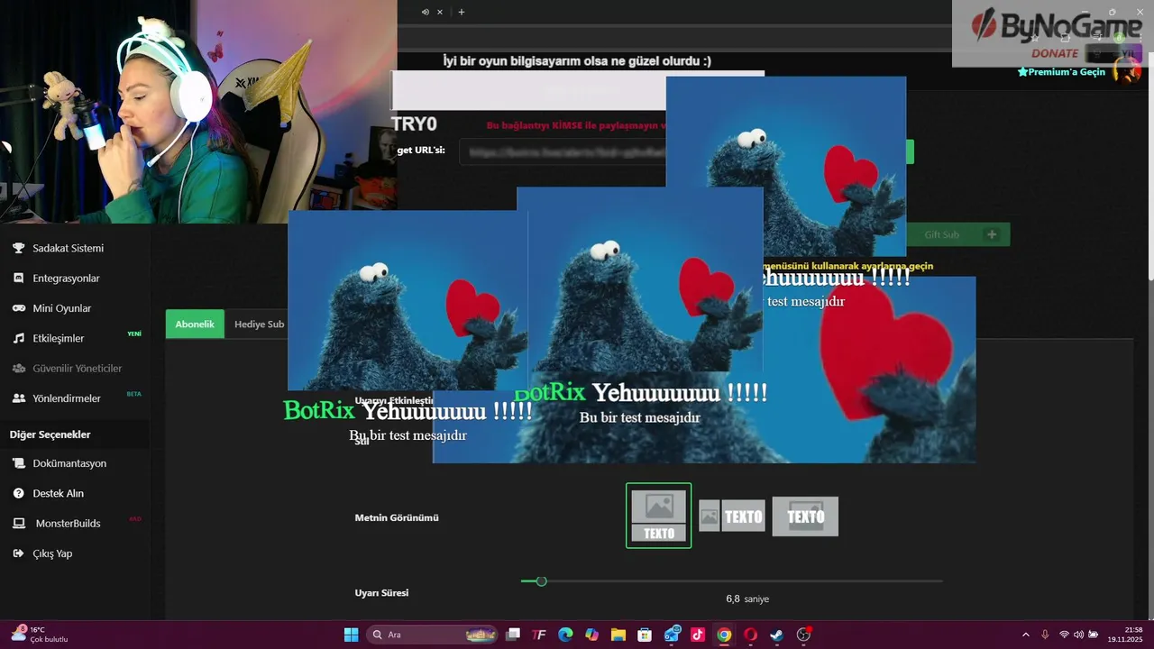The width and height of the screenshot is (1154, 649).
Task: Click the DONATE label in overlay
Action: [1055, 53]
